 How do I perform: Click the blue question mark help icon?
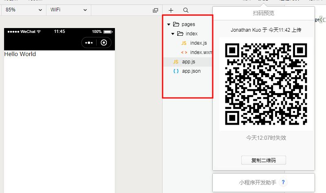[x=283, y=182]
